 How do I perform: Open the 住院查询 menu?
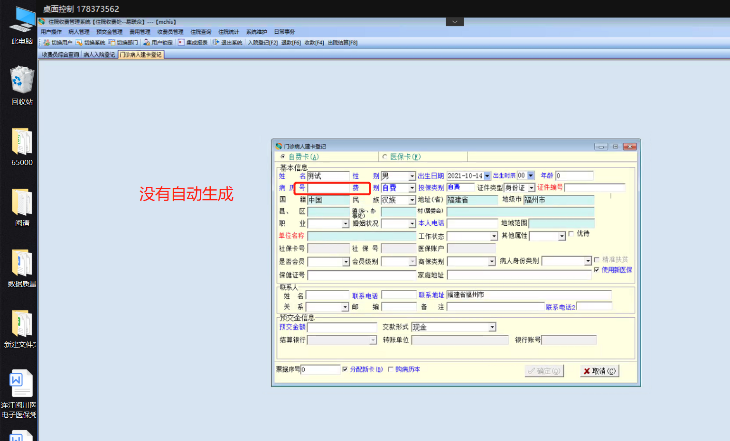click(x=201, y=32)
